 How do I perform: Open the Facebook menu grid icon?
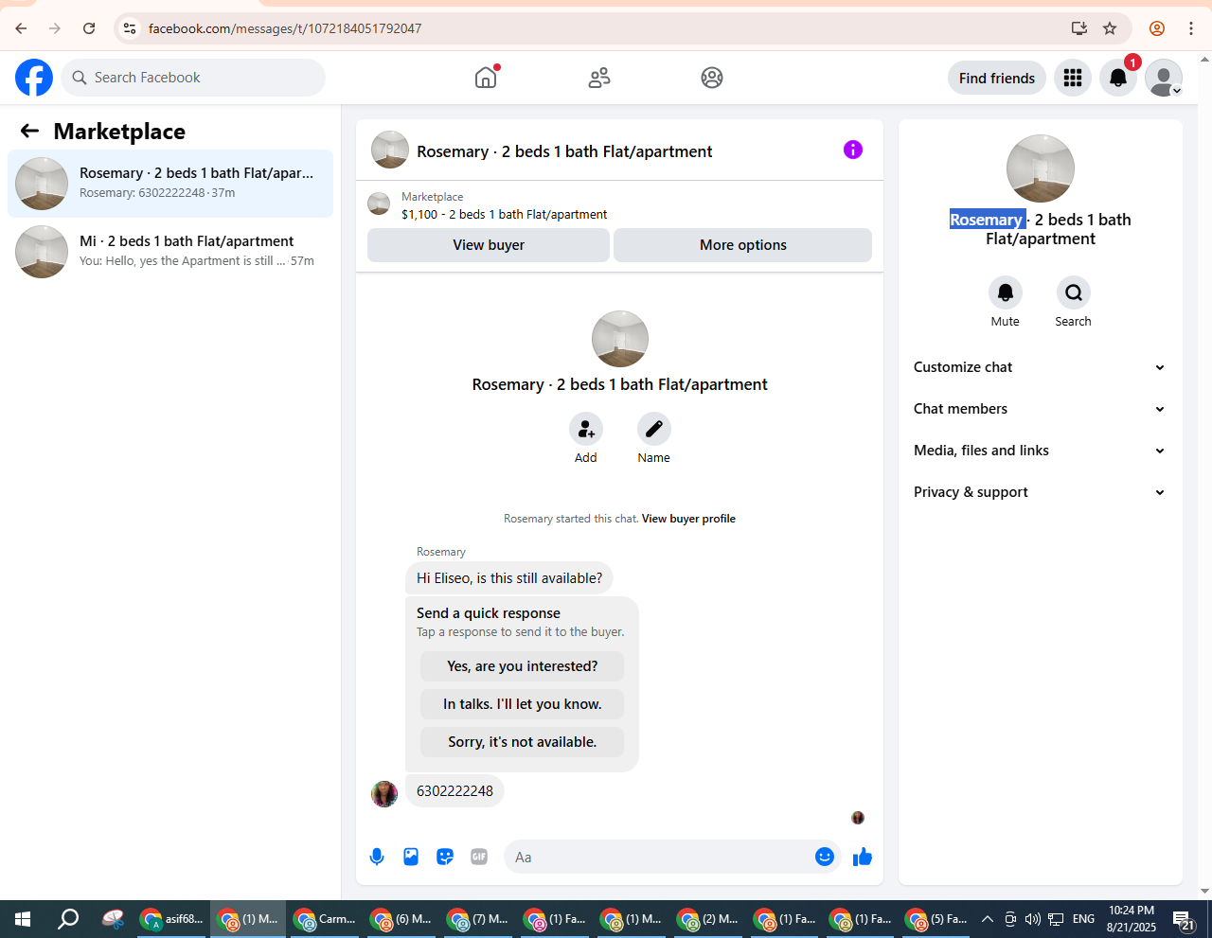[x=1073, y=78]
